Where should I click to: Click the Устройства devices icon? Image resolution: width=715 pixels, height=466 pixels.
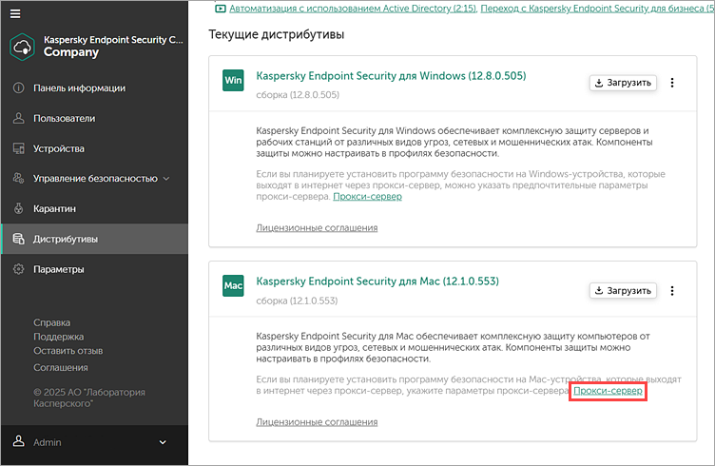[18, 148]
